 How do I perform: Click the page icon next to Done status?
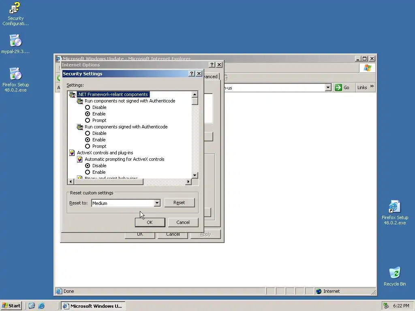59,291
